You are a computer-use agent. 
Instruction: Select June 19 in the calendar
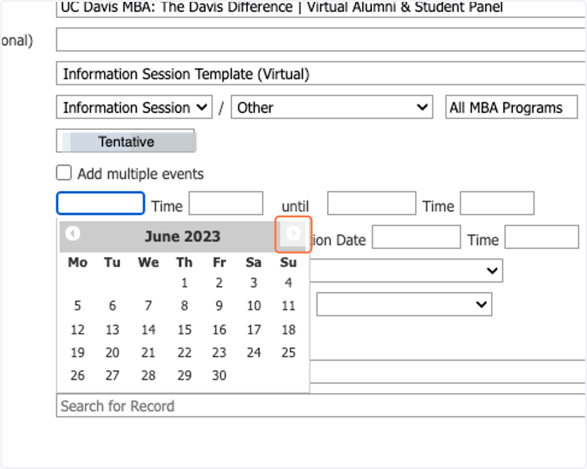[77, 352]
